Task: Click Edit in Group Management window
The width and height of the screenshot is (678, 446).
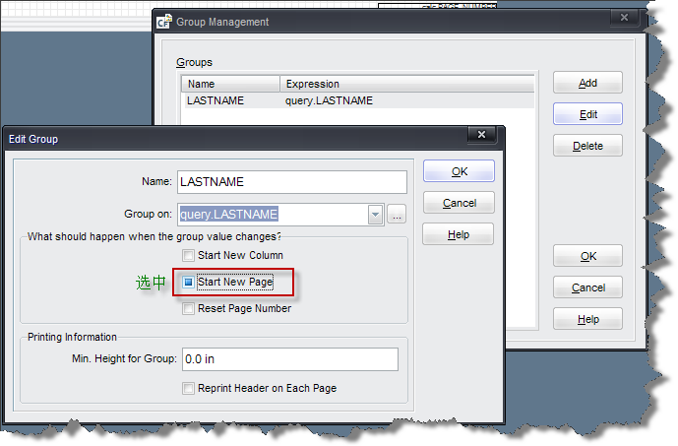Action: pos(587,114)
